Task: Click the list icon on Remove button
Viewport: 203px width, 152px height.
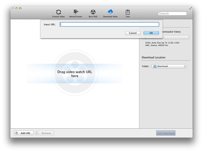Action: 37,133
